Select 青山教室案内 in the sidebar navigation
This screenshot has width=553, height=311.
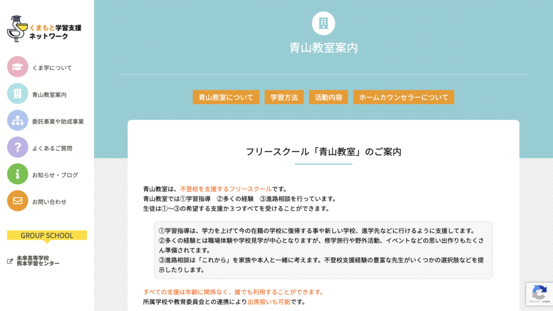point(50,93)
